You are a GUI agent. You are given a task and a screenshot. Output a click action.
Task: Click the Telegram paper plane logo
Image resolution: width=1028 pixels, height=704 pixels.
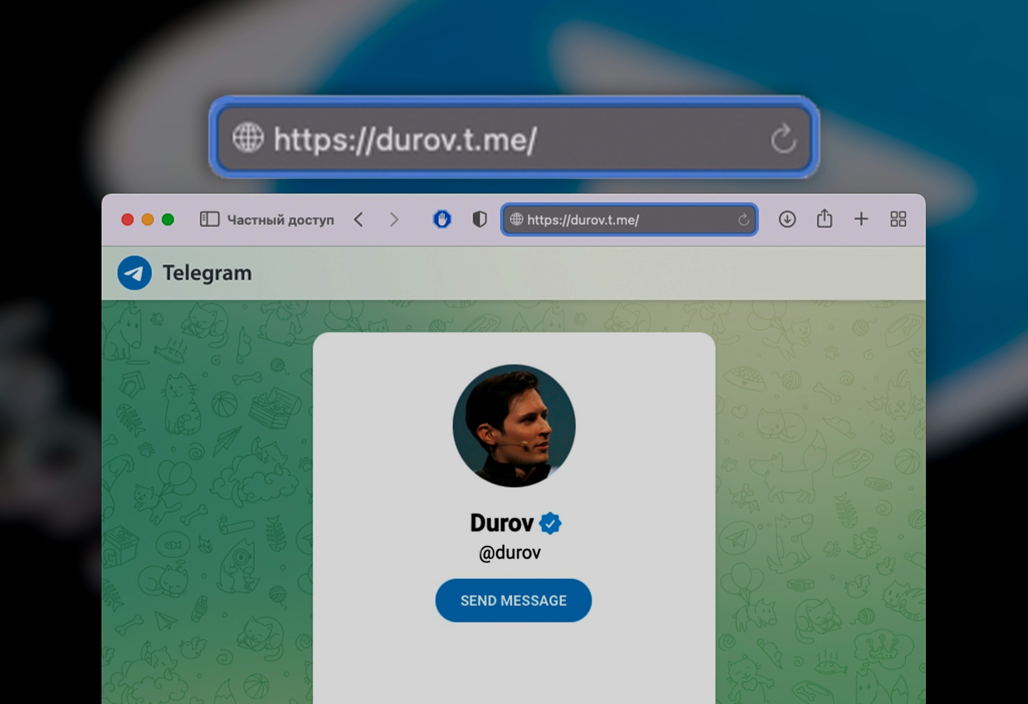[135, 273]
